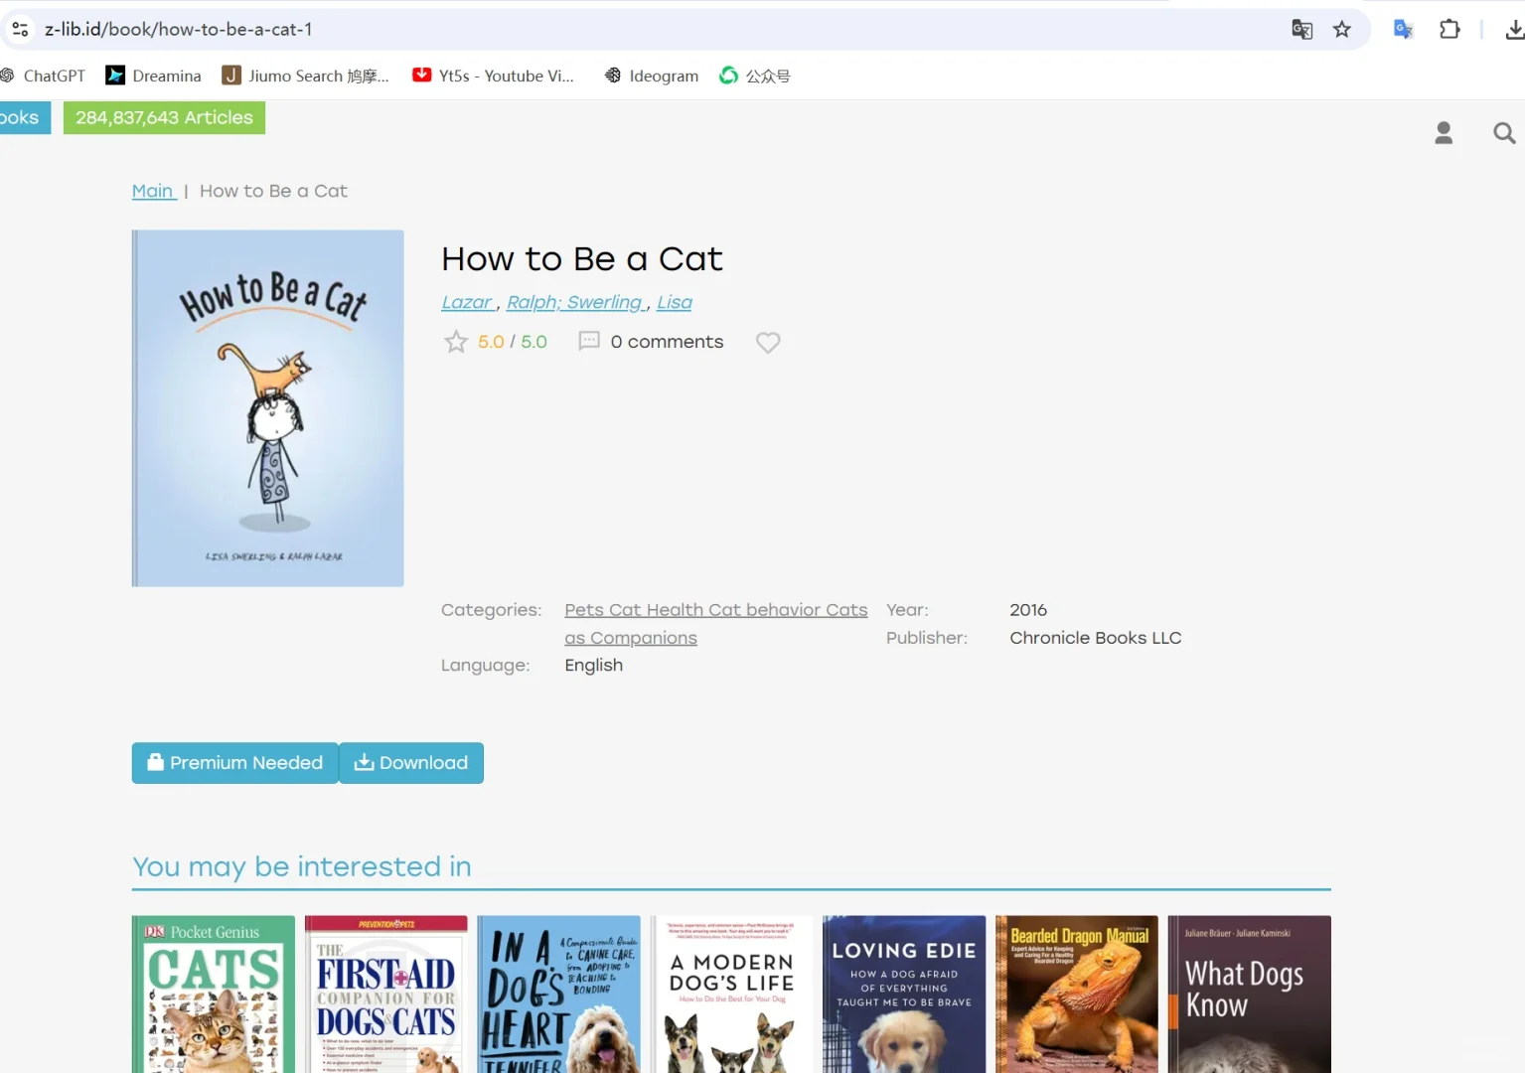The height and width of the screenshot is (1073, 1525).
Task: Open First Aid Companion for Dogs & Cats thumbnail
Action: pyautogui.click(x=386, y=994)
